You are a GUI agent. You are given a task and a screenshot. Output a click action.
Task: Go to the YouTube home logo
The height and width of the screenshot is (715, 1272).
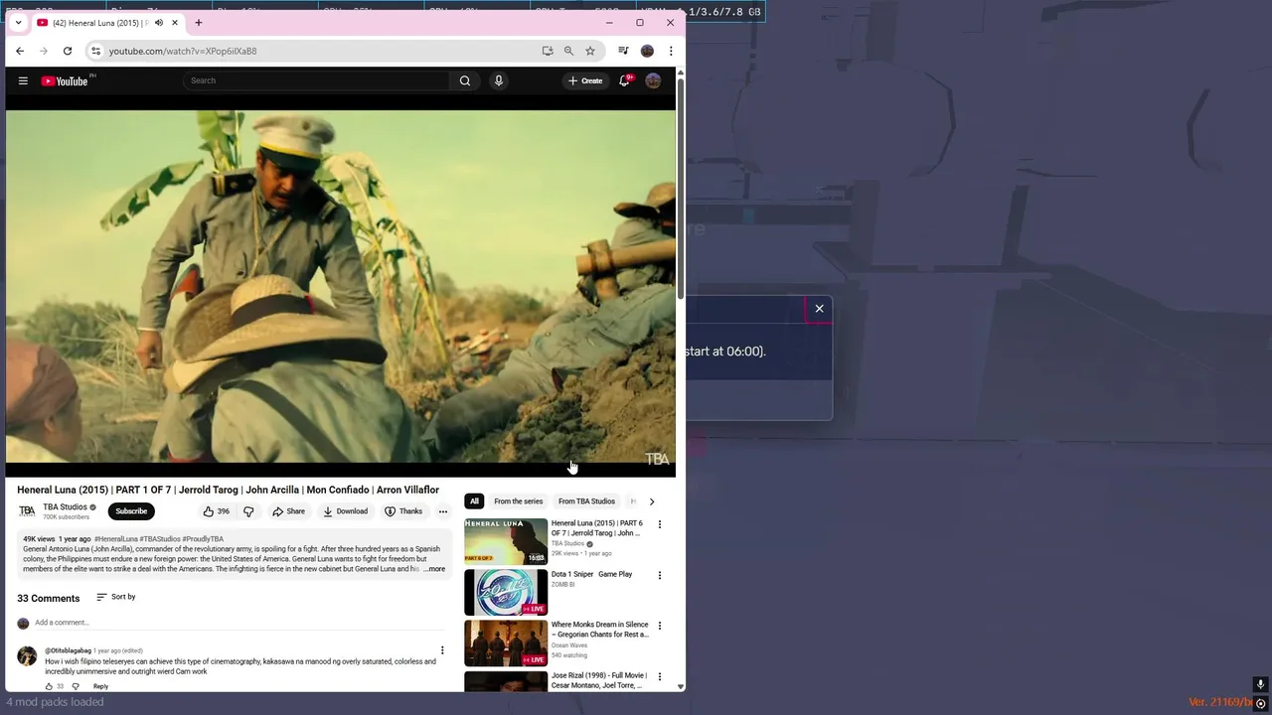coord(66,80)
